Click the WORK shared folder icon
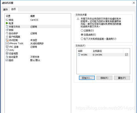The width and height of the screenshot is (137, 113). 79,55
